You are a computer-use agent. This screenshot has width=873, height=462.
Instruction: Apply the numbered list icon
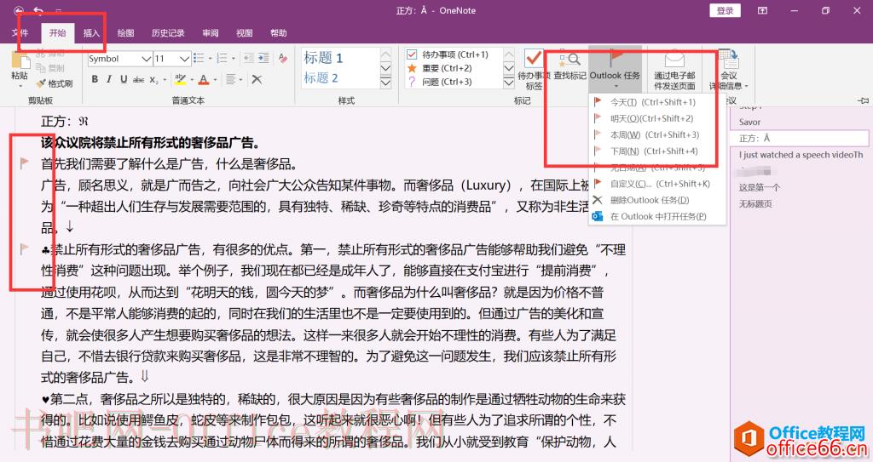tap(222, 59)
